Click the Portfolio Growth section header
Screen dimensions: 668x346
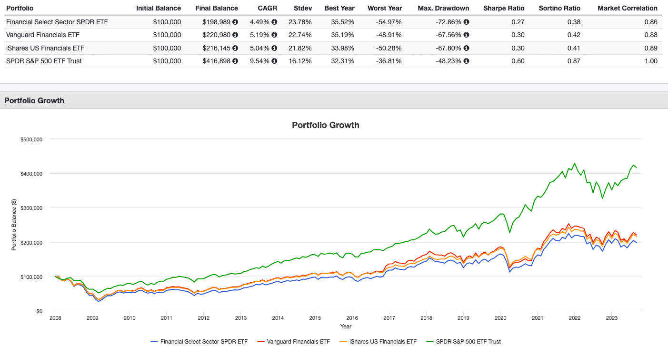(34, 100)
